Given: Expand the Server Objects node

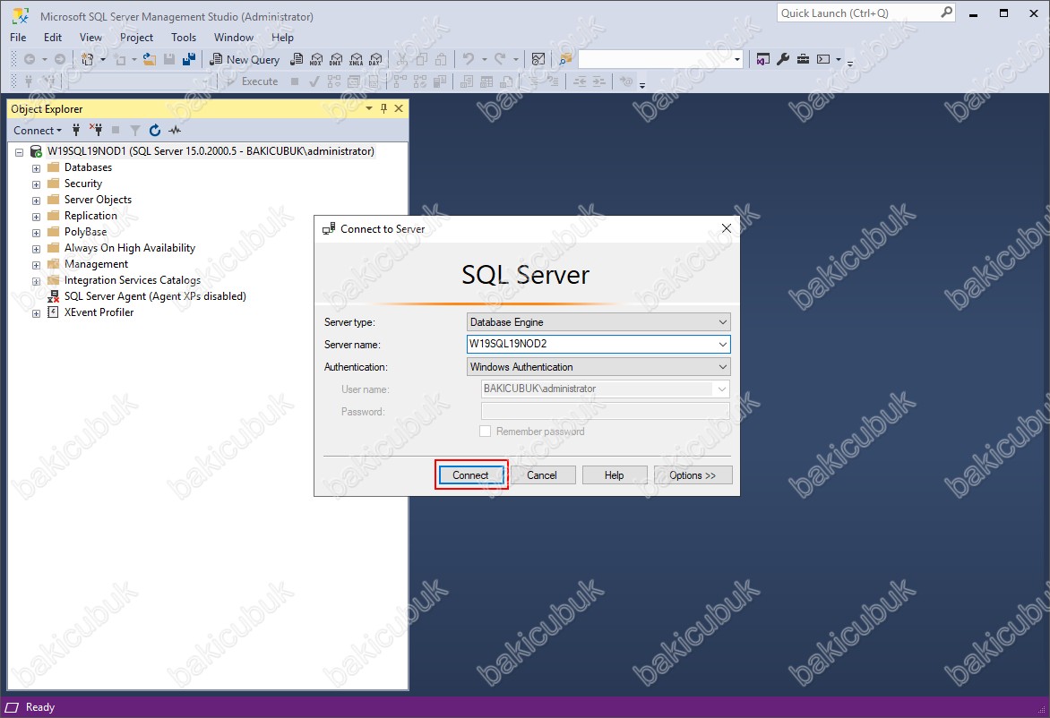Looking at the screenshot, I should point(36,201).
